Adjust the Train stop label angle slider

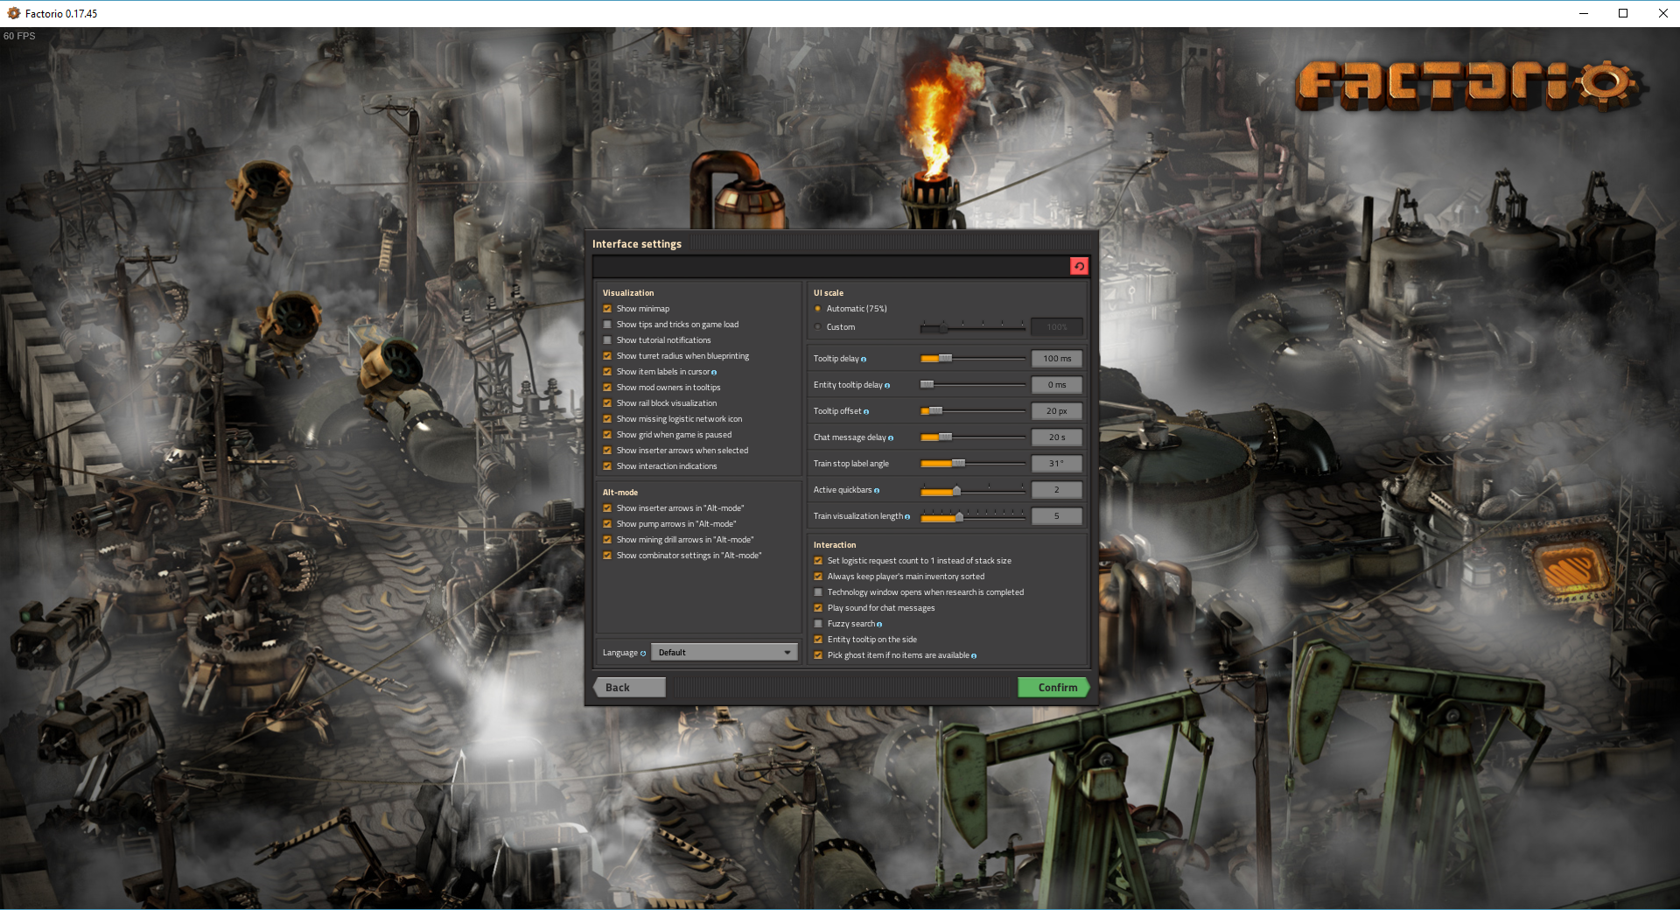coord(972,464)
